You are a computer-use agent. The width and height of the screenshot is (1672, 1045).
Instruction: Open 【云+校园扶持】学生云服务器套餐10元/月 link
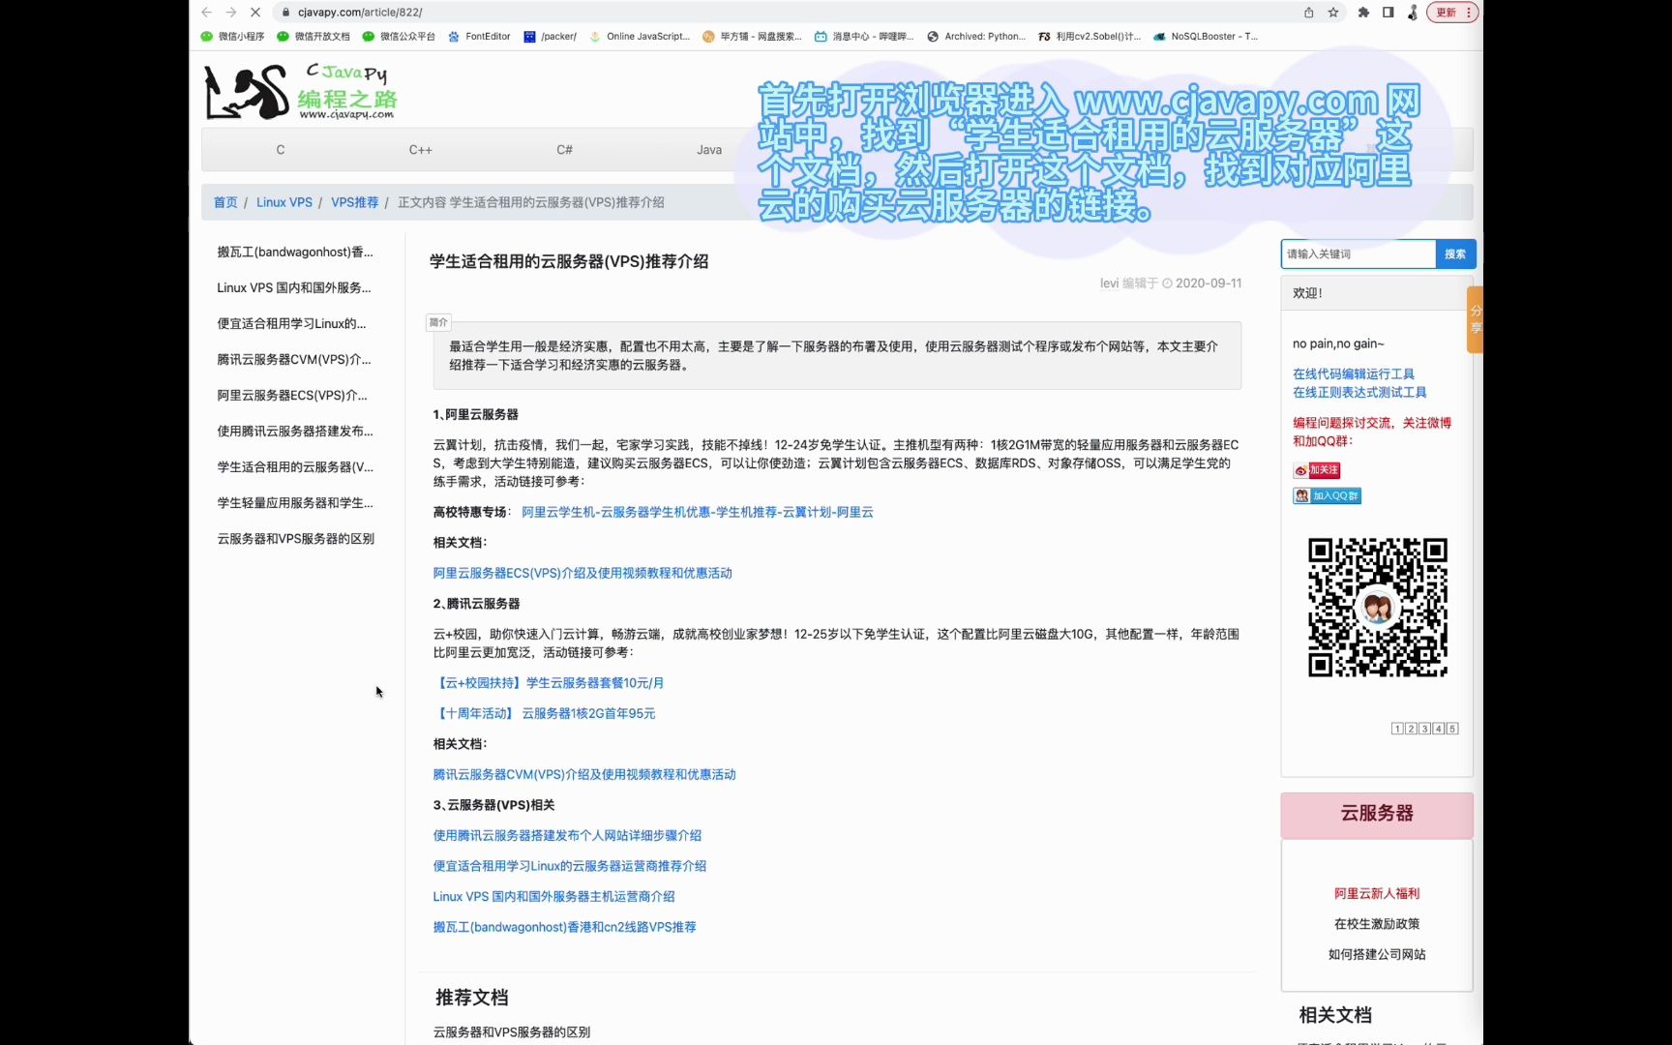click(x=549, y=683)
